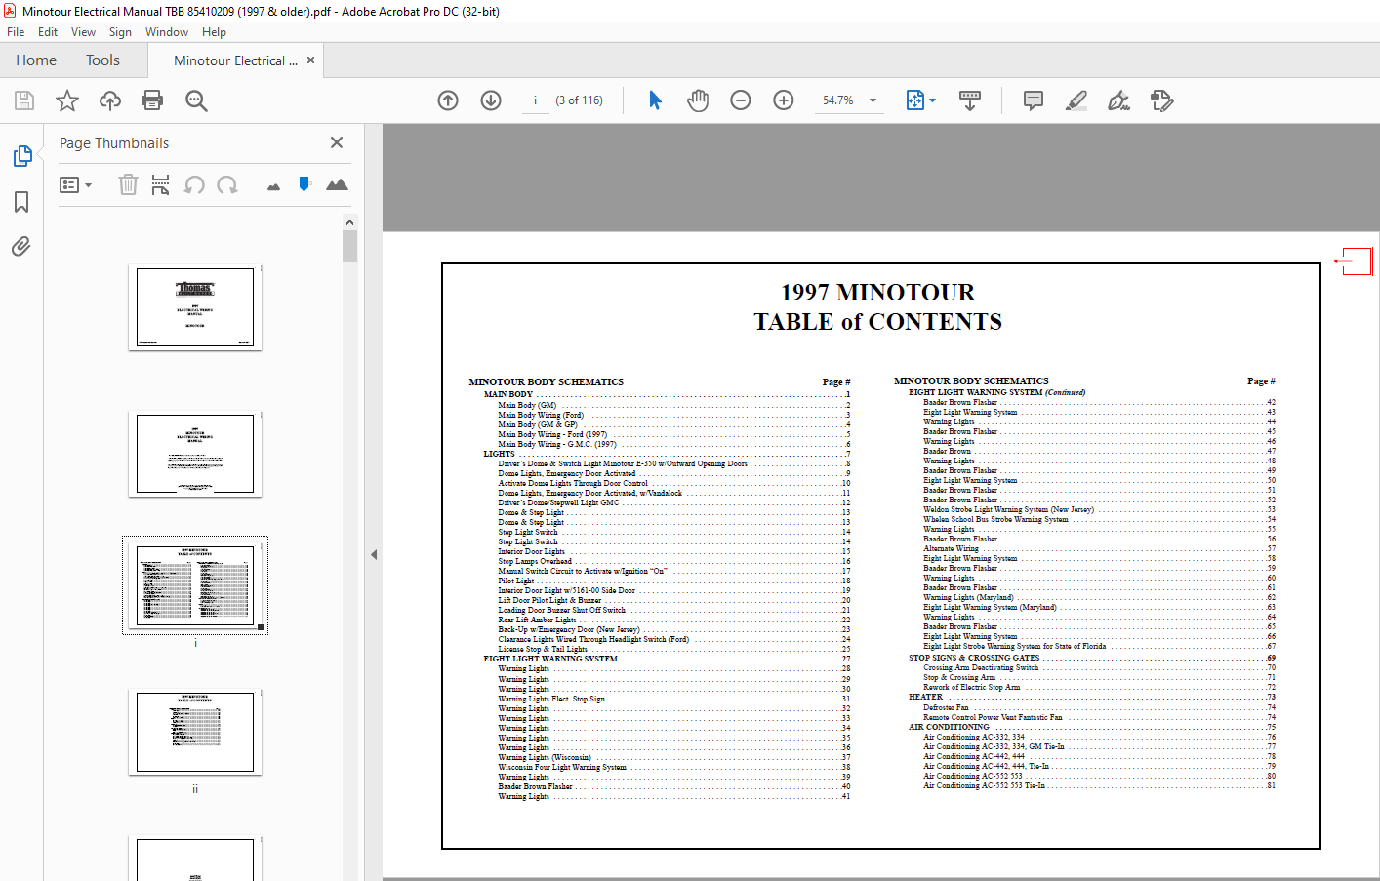The width and height of the screenshot is (1380, 881).
Task: Click 'AIR CONDITIONING' section heading
Action: 949,727
